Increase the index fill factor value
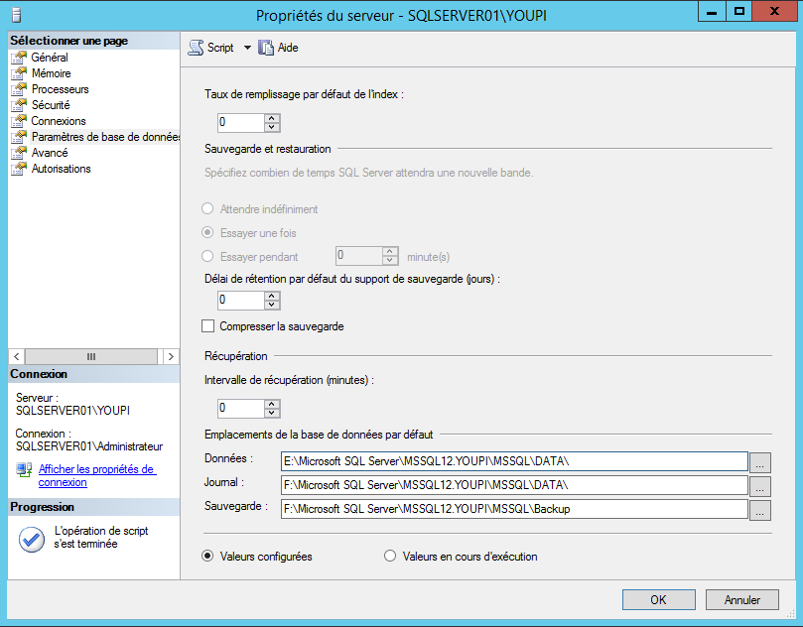 click(272, 118)
